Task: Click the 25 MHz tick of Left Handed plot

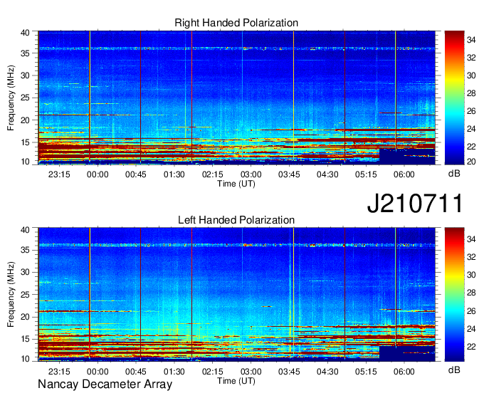Action: click(25, 295)
